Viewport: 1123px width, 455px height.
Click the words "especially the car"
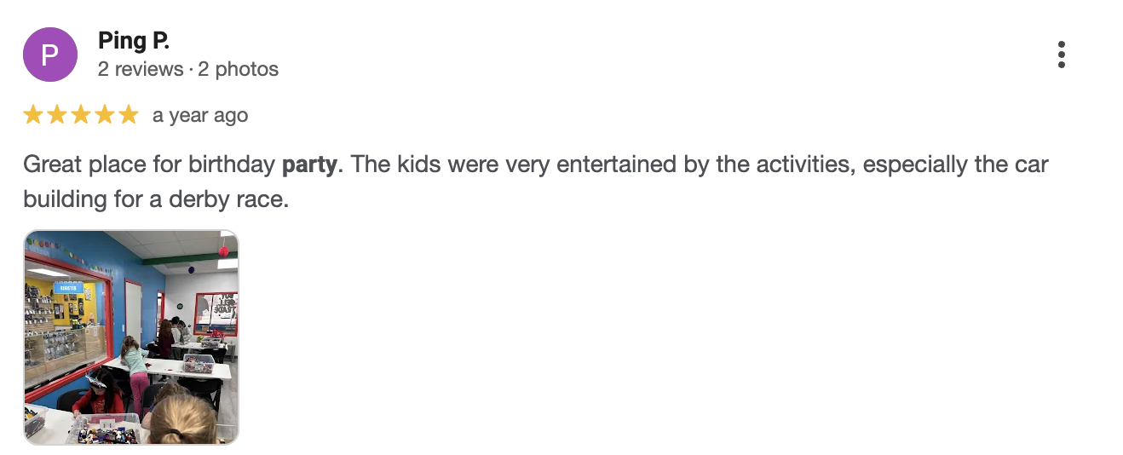[x=954, y=164]
